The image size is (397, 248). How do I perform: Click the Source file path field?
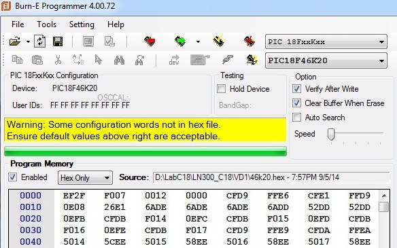pyautogui.click(x=271, y=177)
